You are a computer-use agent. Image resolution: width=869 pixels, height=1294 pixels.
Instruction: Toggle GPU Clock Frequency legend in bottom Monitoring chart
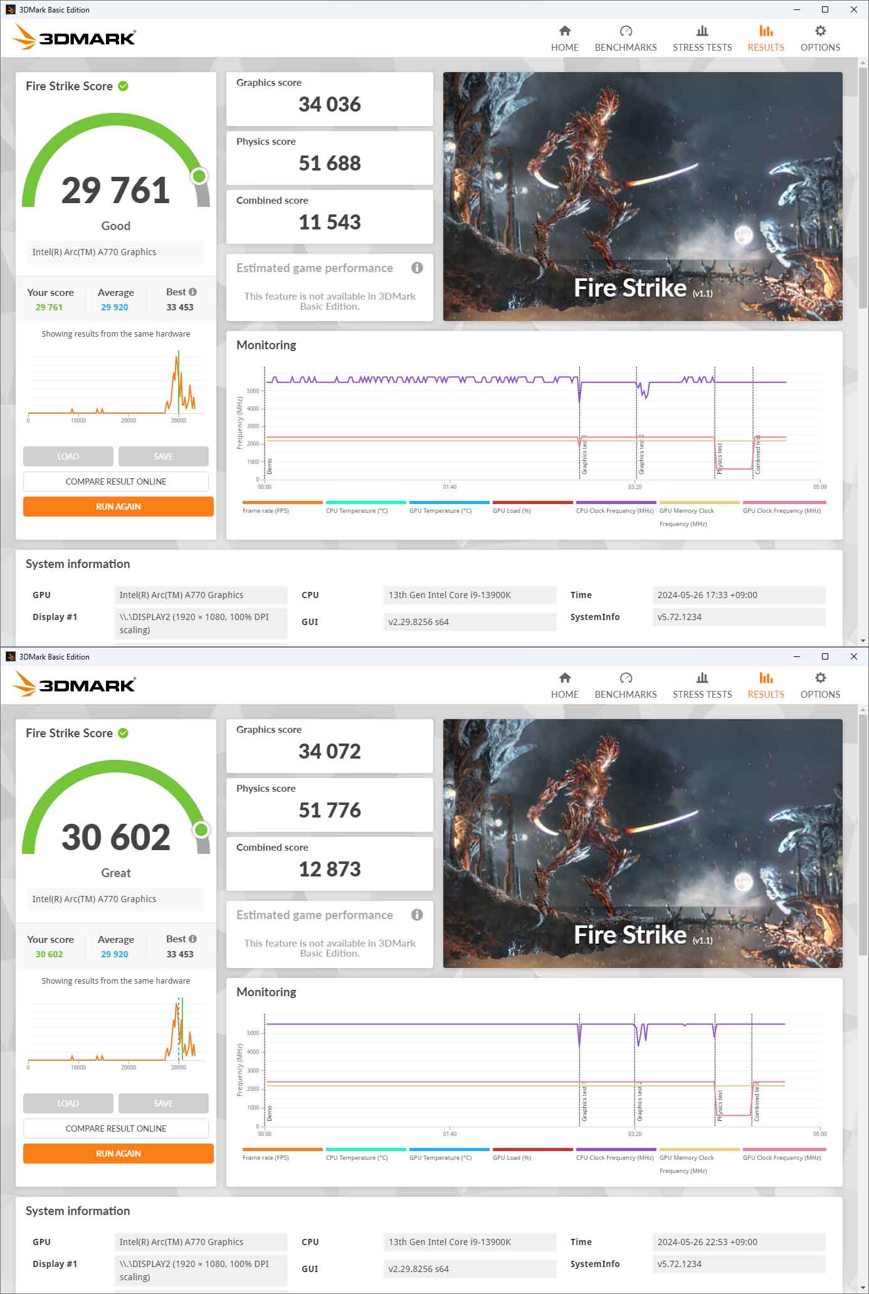(x=784, y=1154)
